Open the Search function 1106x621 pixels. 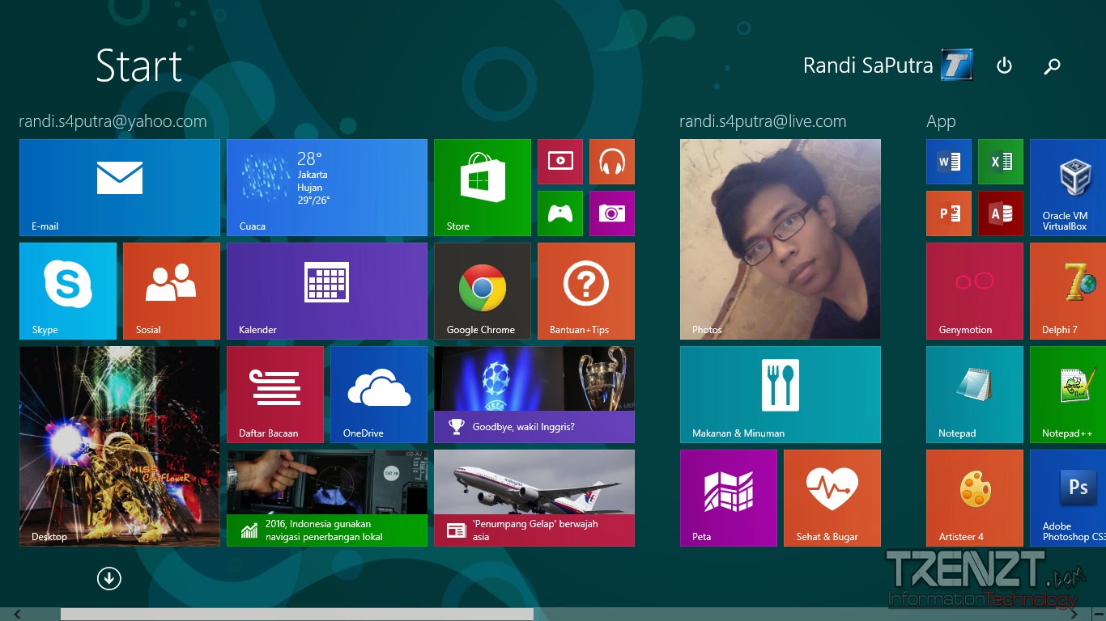tap(1052, 65)
